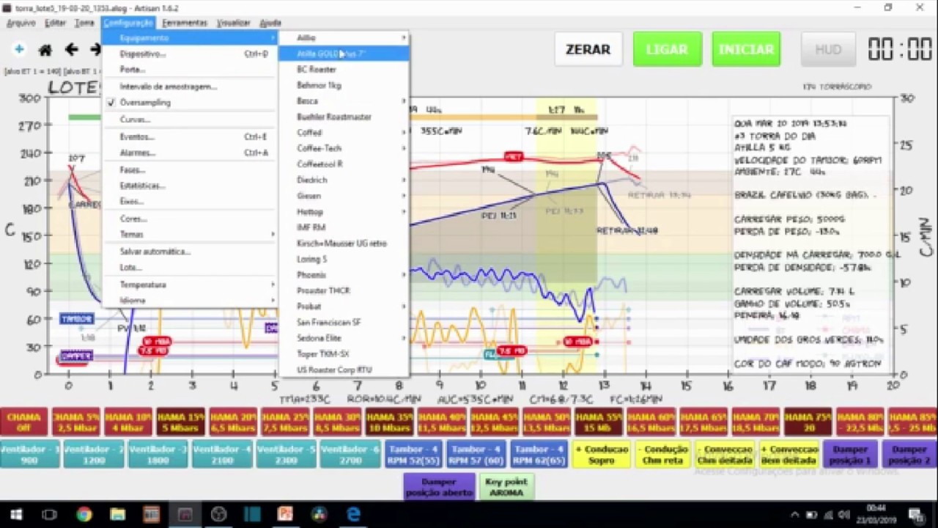This screenshot has width=938, height=528.
Task: Click the back arrow toolbar icon
Action: pyautogui.click(x=71, y=49)
